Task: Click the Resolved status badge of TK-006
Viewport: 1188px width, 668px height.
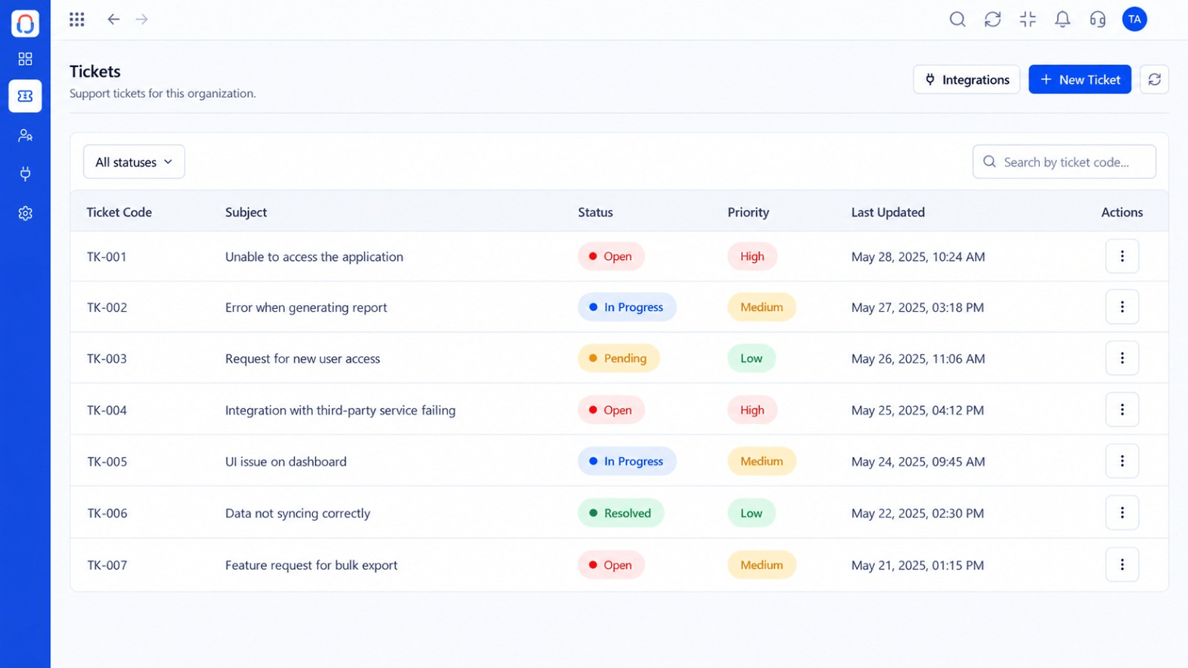Action: [621, 513]
